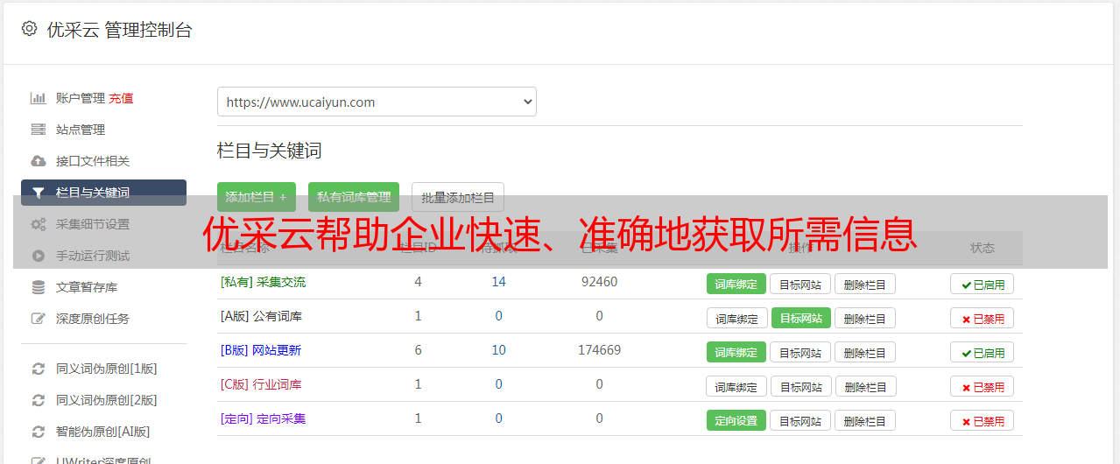Click 目标网站 in the 行业词库 row

click(x=802, y=386)
